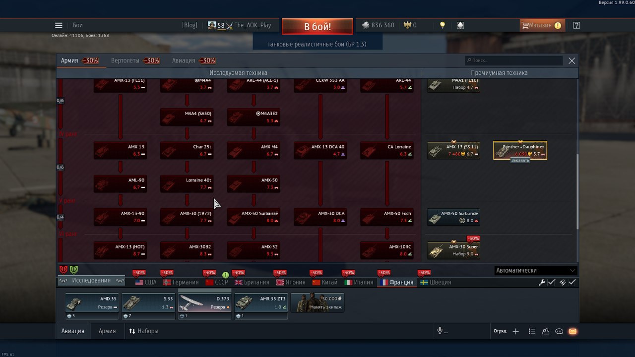
Task: Select the AMX-50 Surblindé premium tank
Action: pos(453,217)
